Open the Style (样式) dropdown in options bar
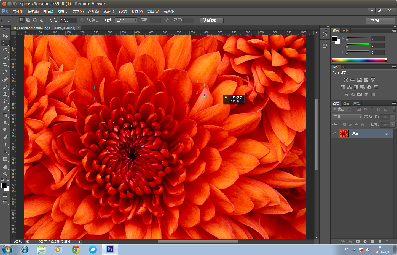 [x=126, y=20]
